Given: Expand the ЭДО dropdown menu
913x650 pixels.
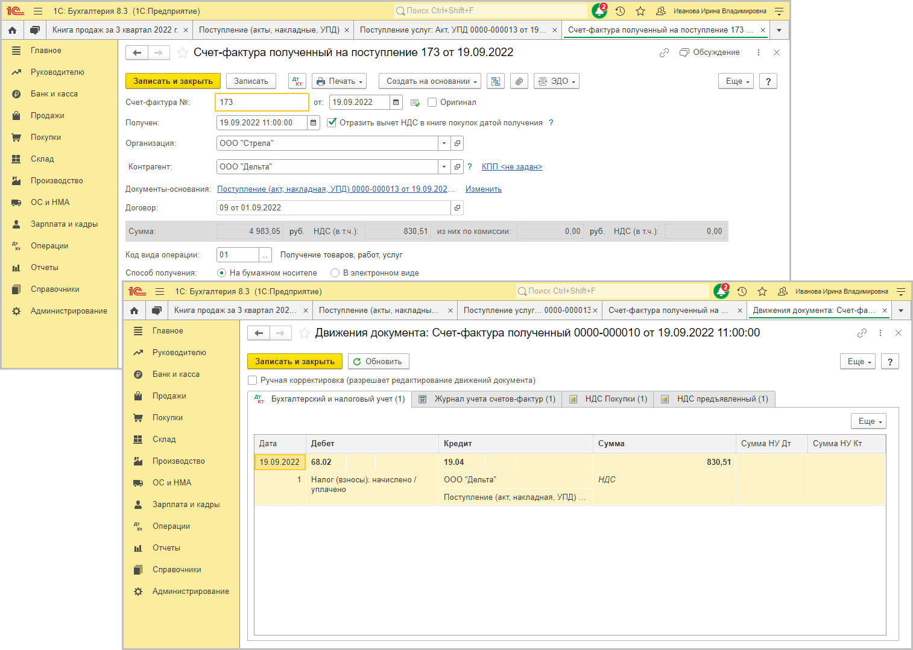Looking at the screenshot, I should point(557,81).
